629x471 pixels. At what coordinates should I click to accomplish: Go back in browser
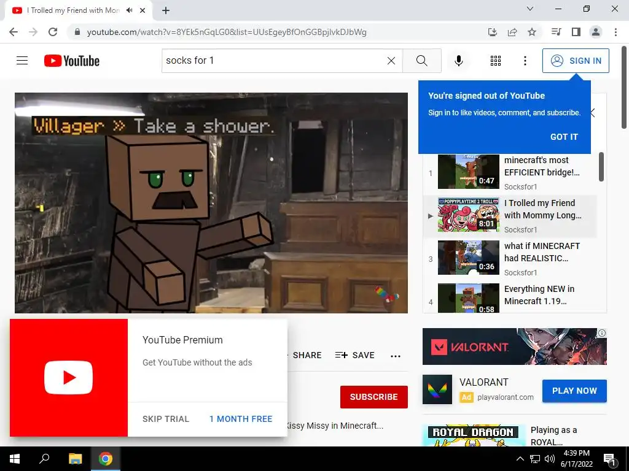tap(14, 32)
